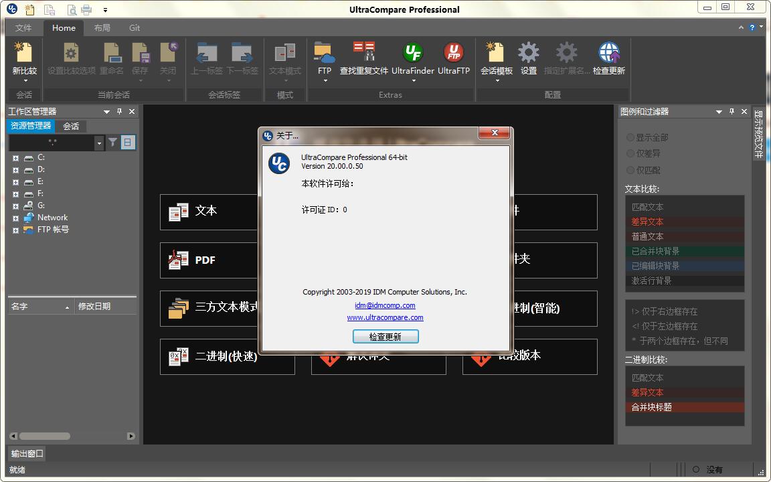The height and width of the screenshot is (482, 771).
Task: Expand the Network tree node
Action: [x=15, y=218]
